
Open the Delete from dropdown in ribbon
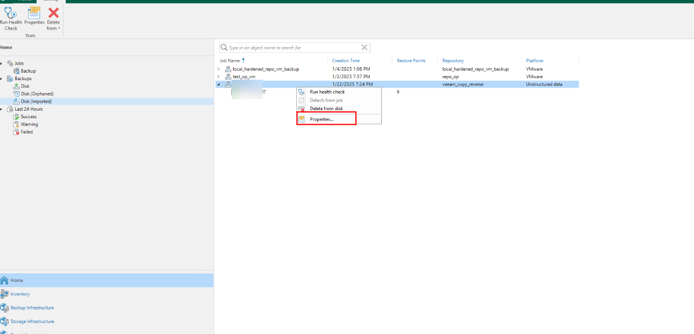coord(53,19)
